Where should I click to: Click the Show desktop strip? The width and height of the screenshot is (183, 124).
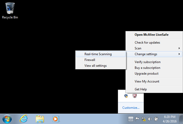click(181, 119)
